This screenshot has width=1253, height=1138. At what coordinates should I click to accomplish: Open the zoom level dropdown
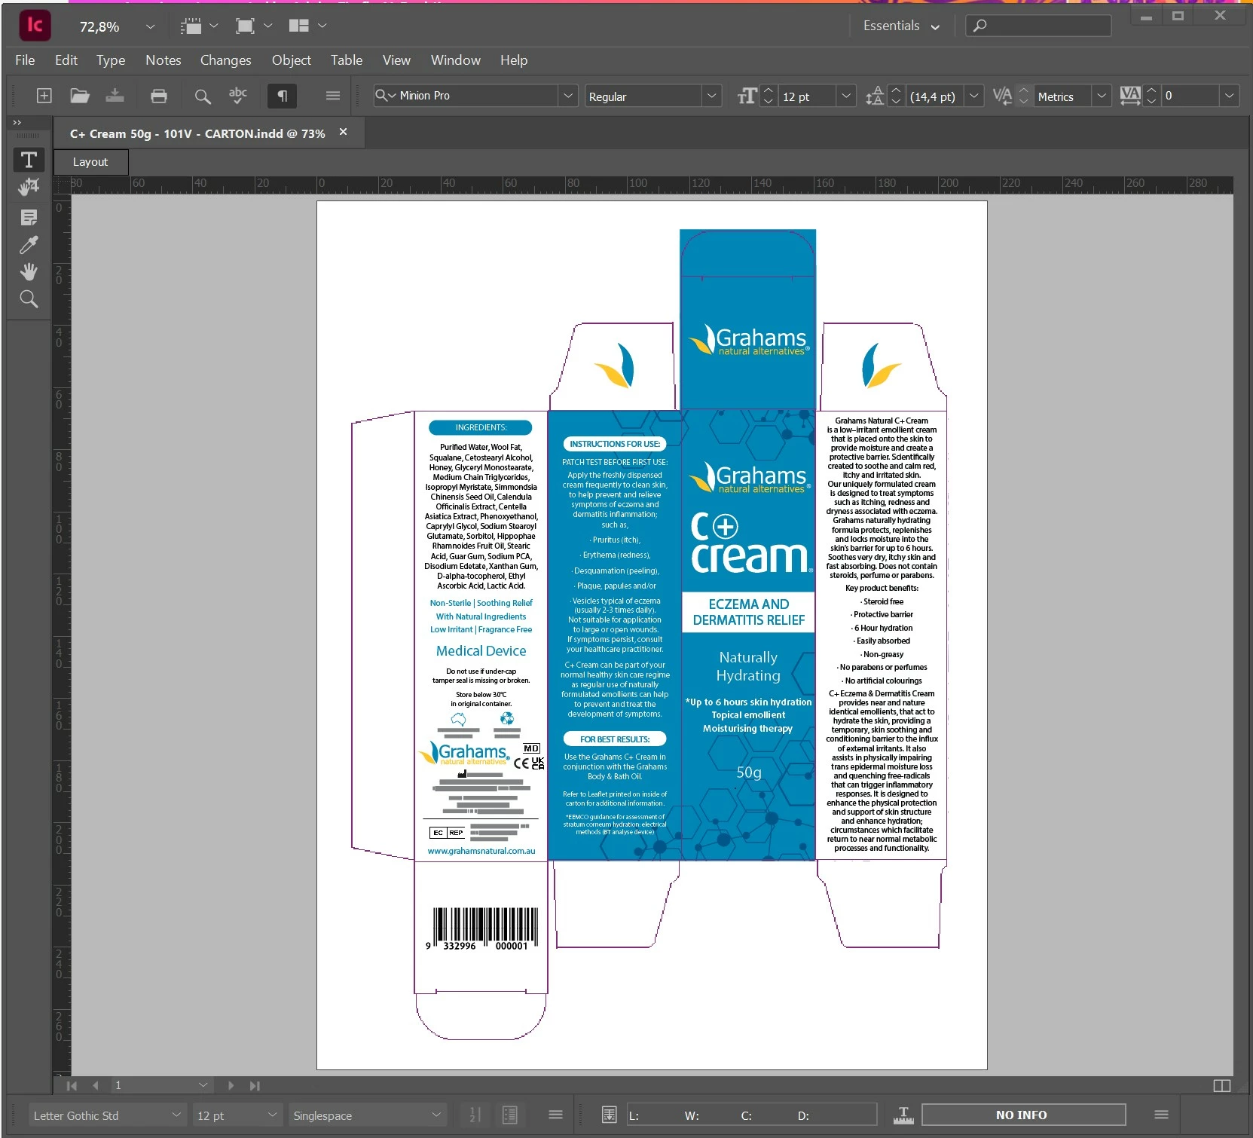[150, 26]
